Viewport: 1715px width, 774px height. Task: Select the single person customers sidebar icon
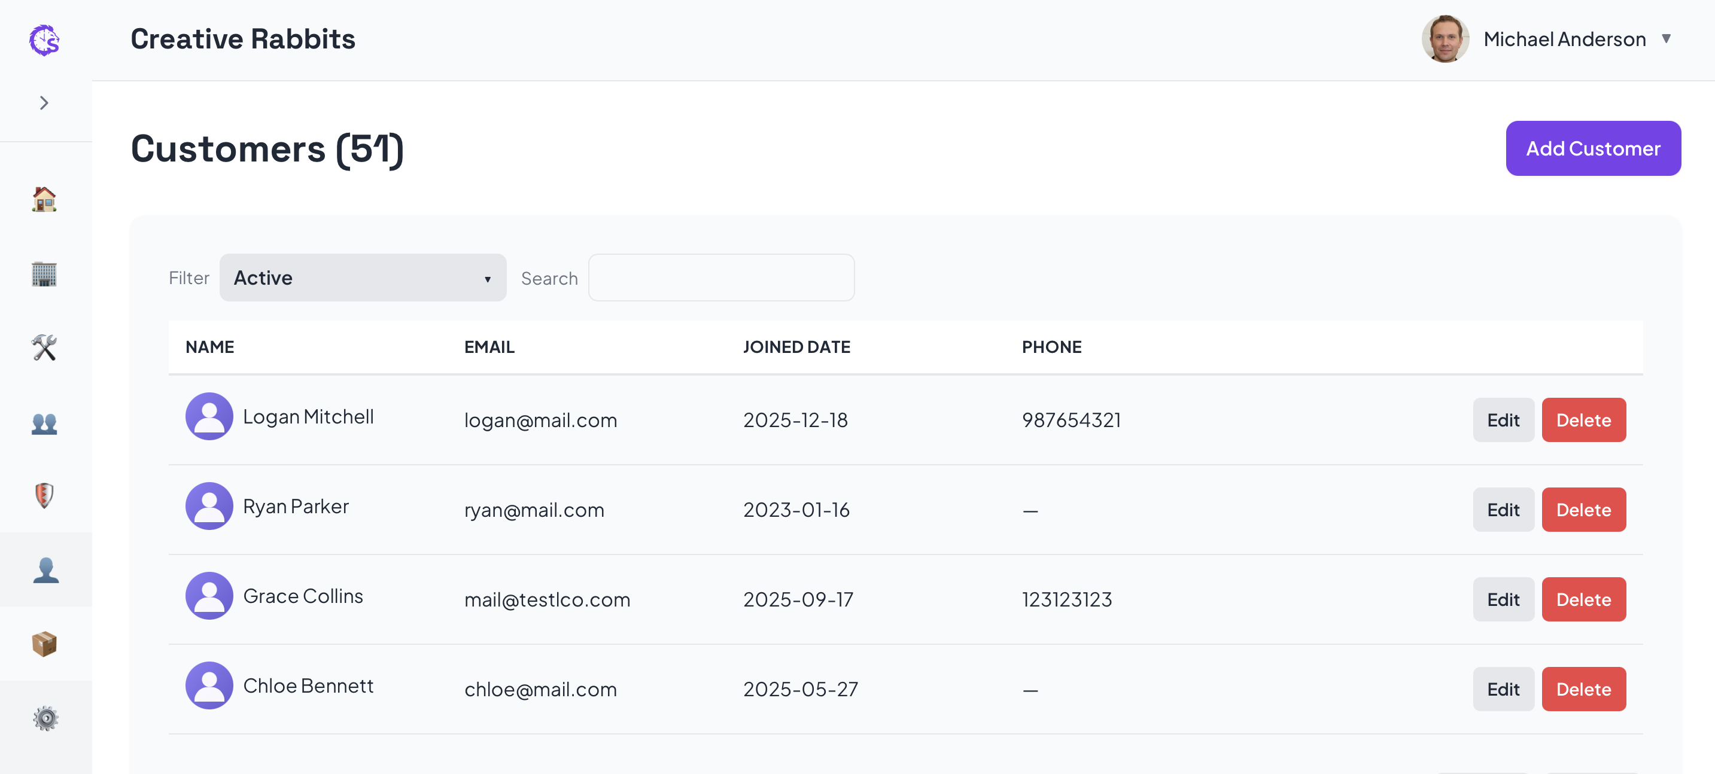(x=45, y=571)
